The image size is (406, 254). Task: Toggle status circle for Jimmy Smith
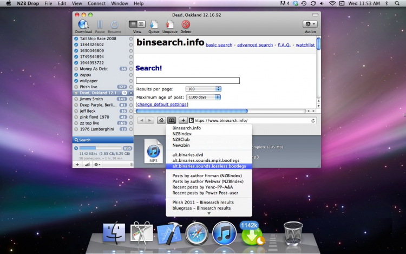point(76,99)
